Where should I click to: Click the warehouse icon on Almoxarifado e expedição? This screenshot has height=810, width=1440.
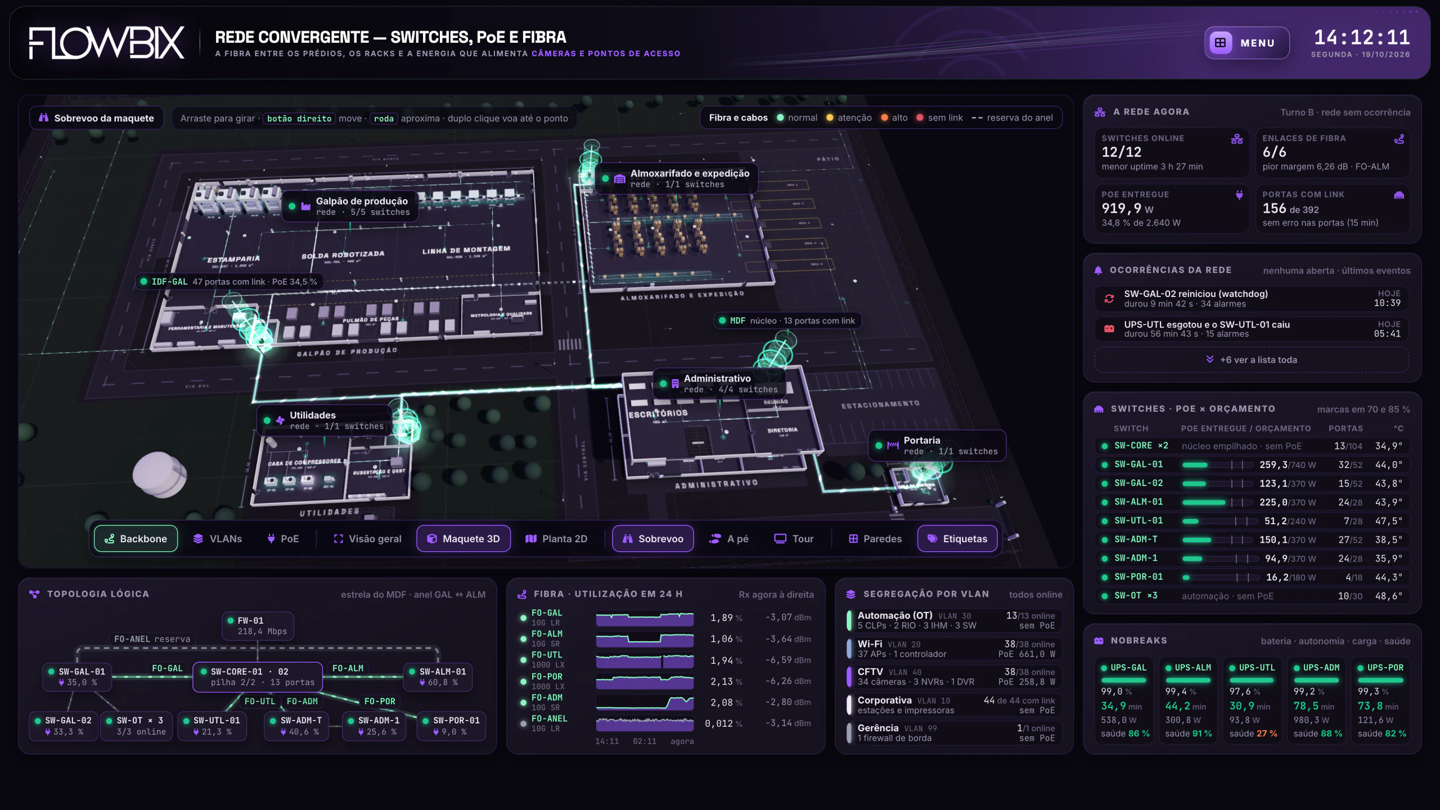619,179
